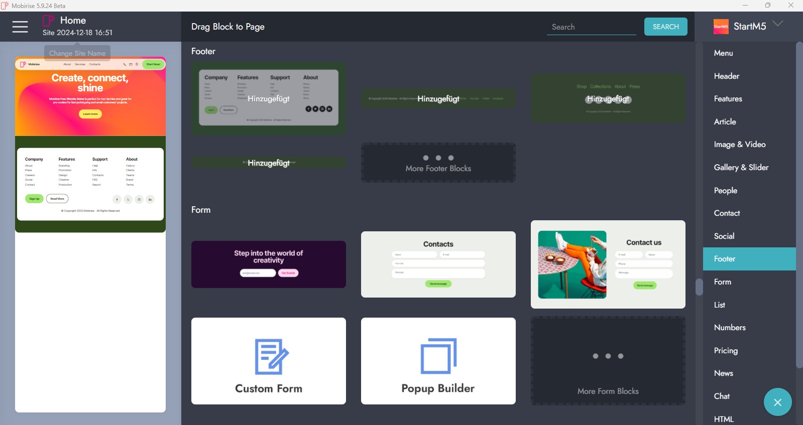Select the Social block category
This screenshot has height=425, width=803.
(x=724, y=236)
